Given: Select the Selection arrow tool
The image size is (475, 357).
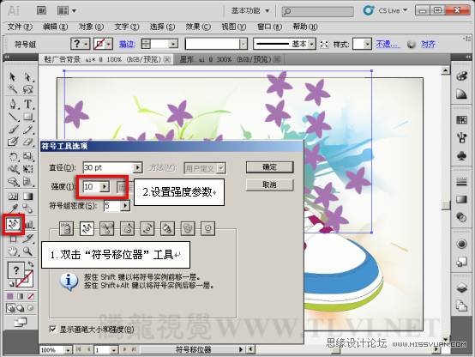Looking at the screenshot, I should pyautogui.click(x=12, y=76).
